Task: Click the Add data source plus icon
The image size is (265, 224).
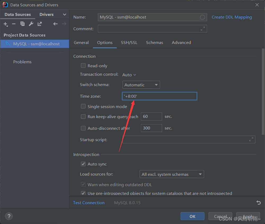Action: [x=6, y=24]
